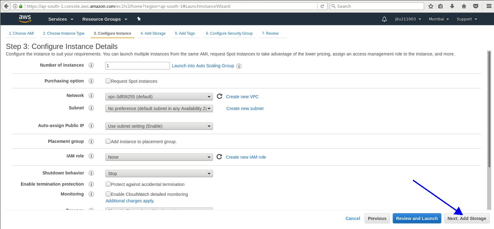Expand the Shutdown behavior dropdown
494x229 pixels.
[x=159, y=174]
